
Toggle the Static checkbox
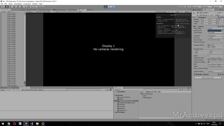pos(217,13)
